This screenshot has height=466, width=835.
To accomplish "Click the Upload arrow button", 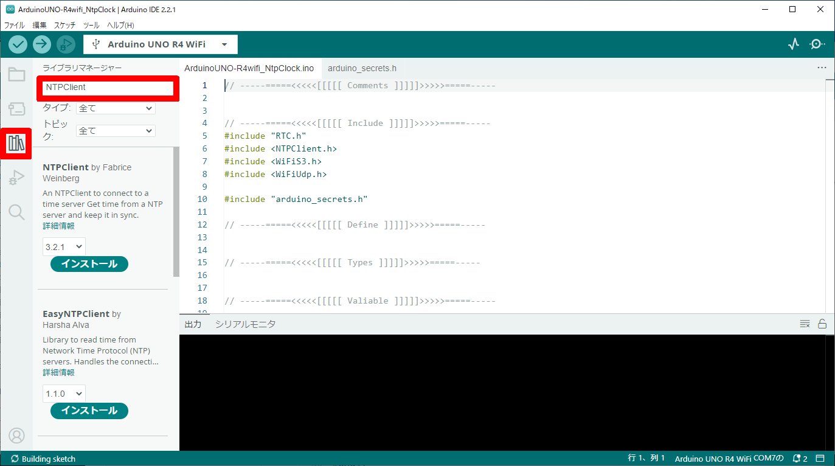I will (42, 44).
